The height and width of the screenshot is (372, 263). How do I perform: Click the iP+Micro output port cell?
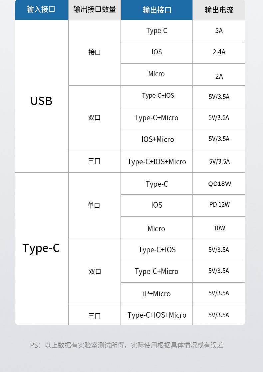[x=157, y=294]
